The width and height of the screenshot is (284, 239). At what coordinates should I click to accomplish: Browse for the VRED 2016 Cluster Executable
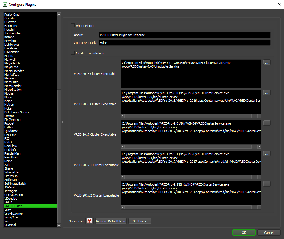(267, 93)
